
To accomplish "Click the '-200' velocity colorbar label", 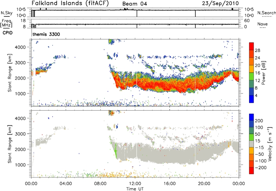I will [x=261, y=168].
